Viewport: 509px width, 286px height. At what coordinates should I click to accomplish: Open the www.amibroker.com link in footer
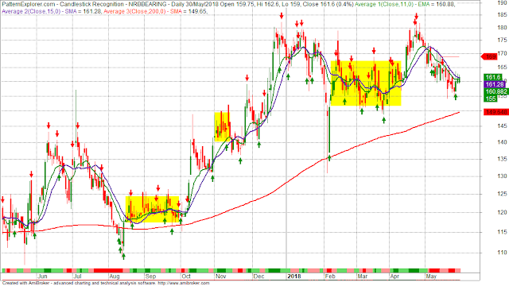184,283
